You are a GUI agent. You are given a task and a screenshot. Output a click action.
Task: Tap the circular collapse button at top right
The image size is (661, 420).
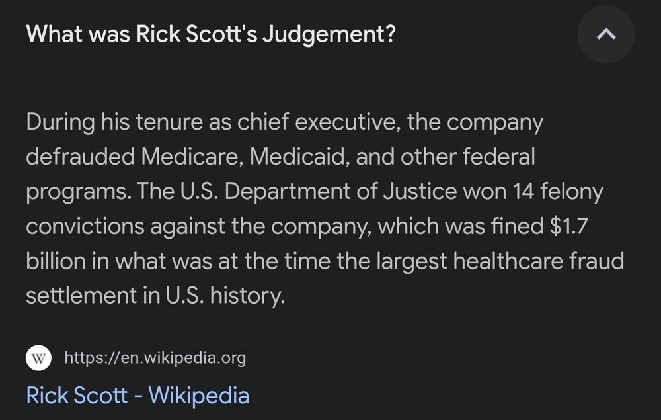tap(605, 34)
